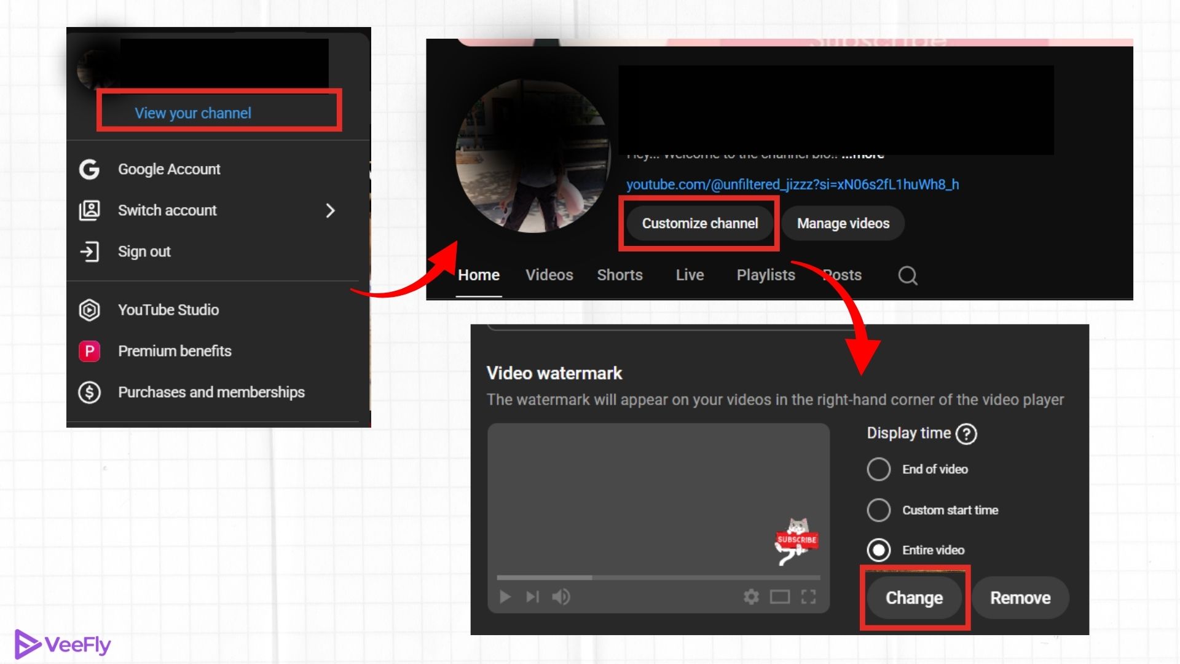Open the unfiltered_jizzz channel URL link
Screen dimensions: 1180x664
[793, 184]
